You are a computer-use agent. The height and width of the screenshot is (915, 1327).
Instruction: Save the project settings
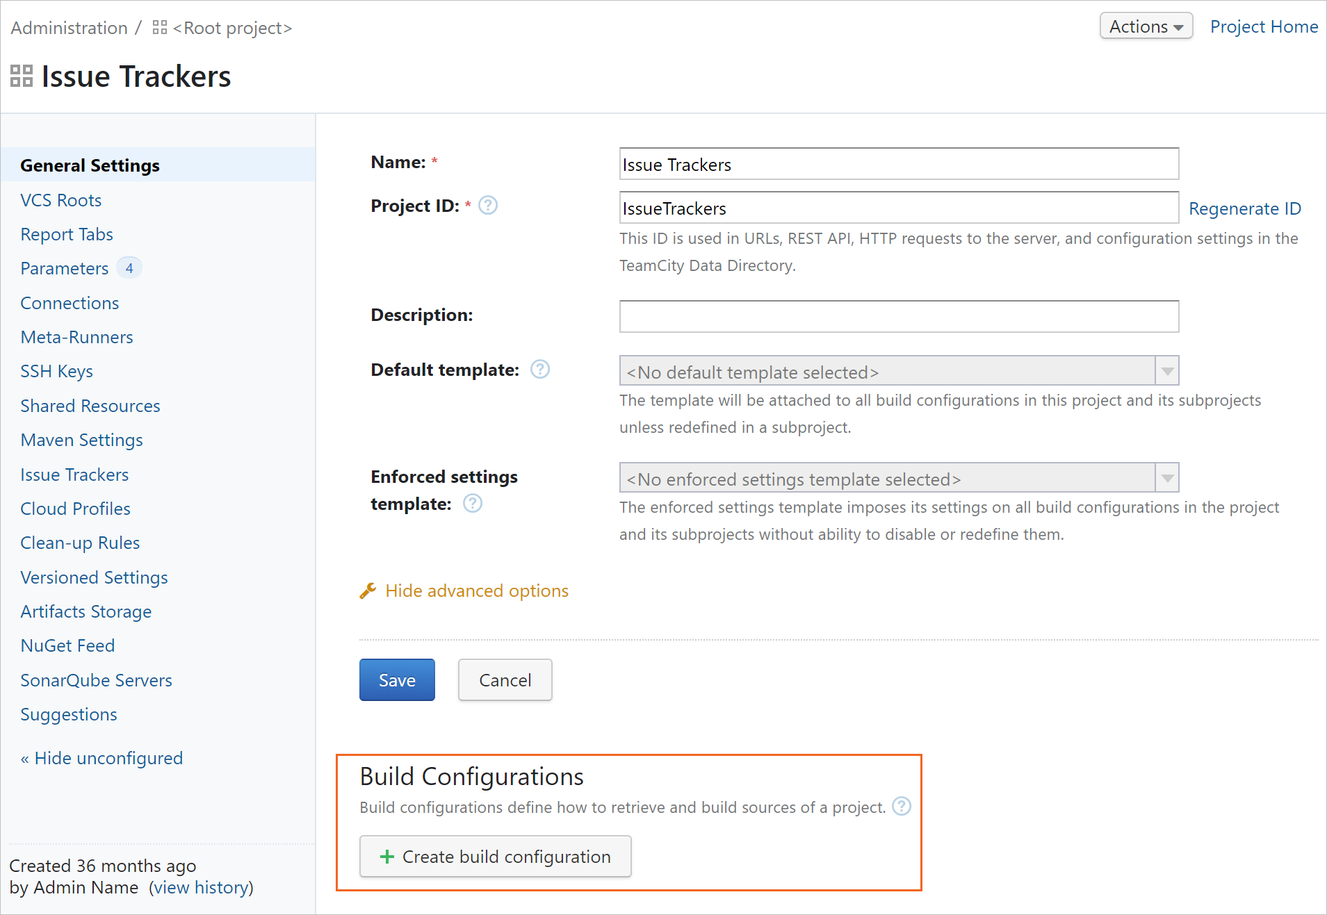coord(396,679)
